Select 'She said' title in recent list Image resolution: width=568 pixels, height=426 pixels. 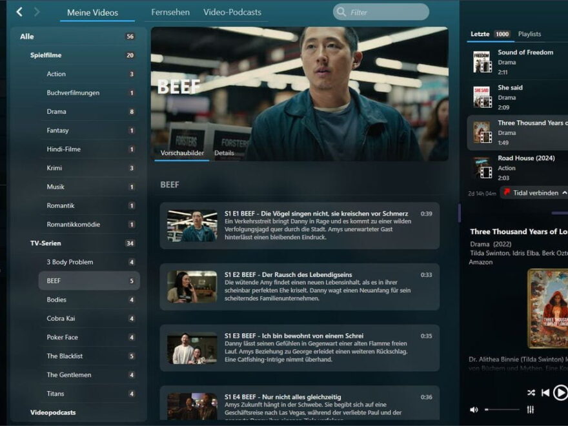pyautogui.click(x=510, y=87)
